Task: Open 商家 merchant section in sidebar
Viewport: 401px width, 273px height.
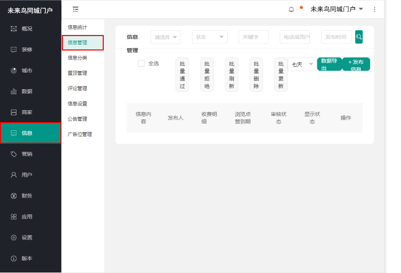Action: click(x=26, y=112)
